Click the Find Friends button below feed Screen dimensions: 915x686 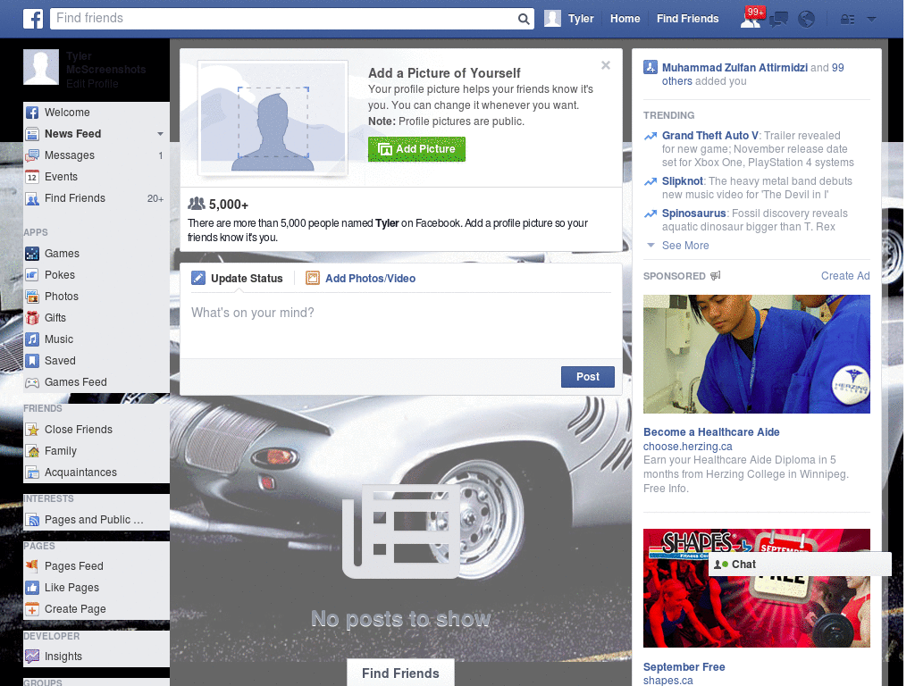tap(400, 673)
